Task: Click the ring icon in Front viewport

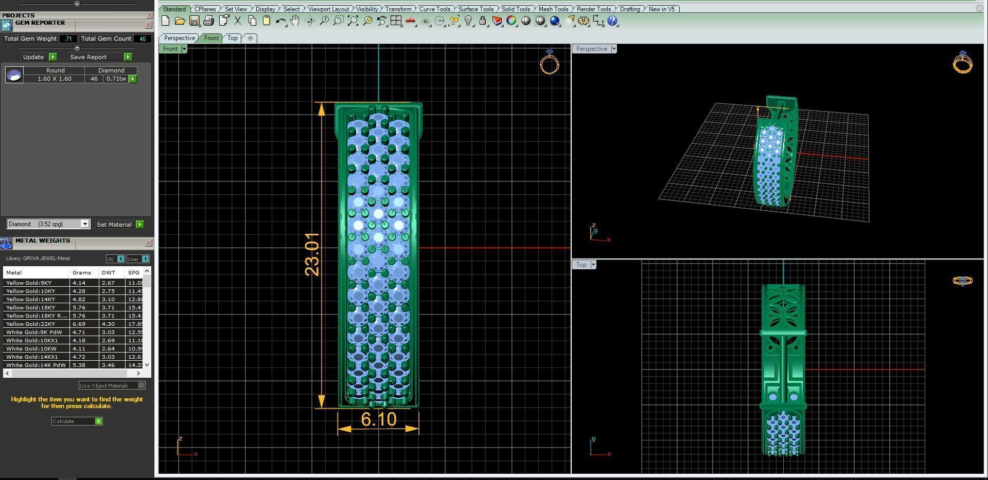Action: pyautogui.click(x=550, y=62)
